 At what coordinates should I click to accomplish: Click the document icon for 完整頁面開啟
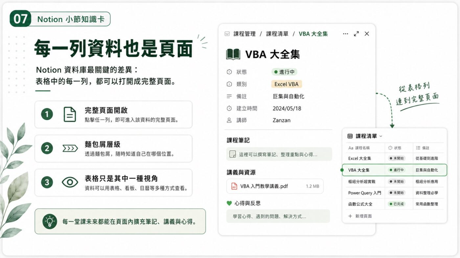pos(70,115)
